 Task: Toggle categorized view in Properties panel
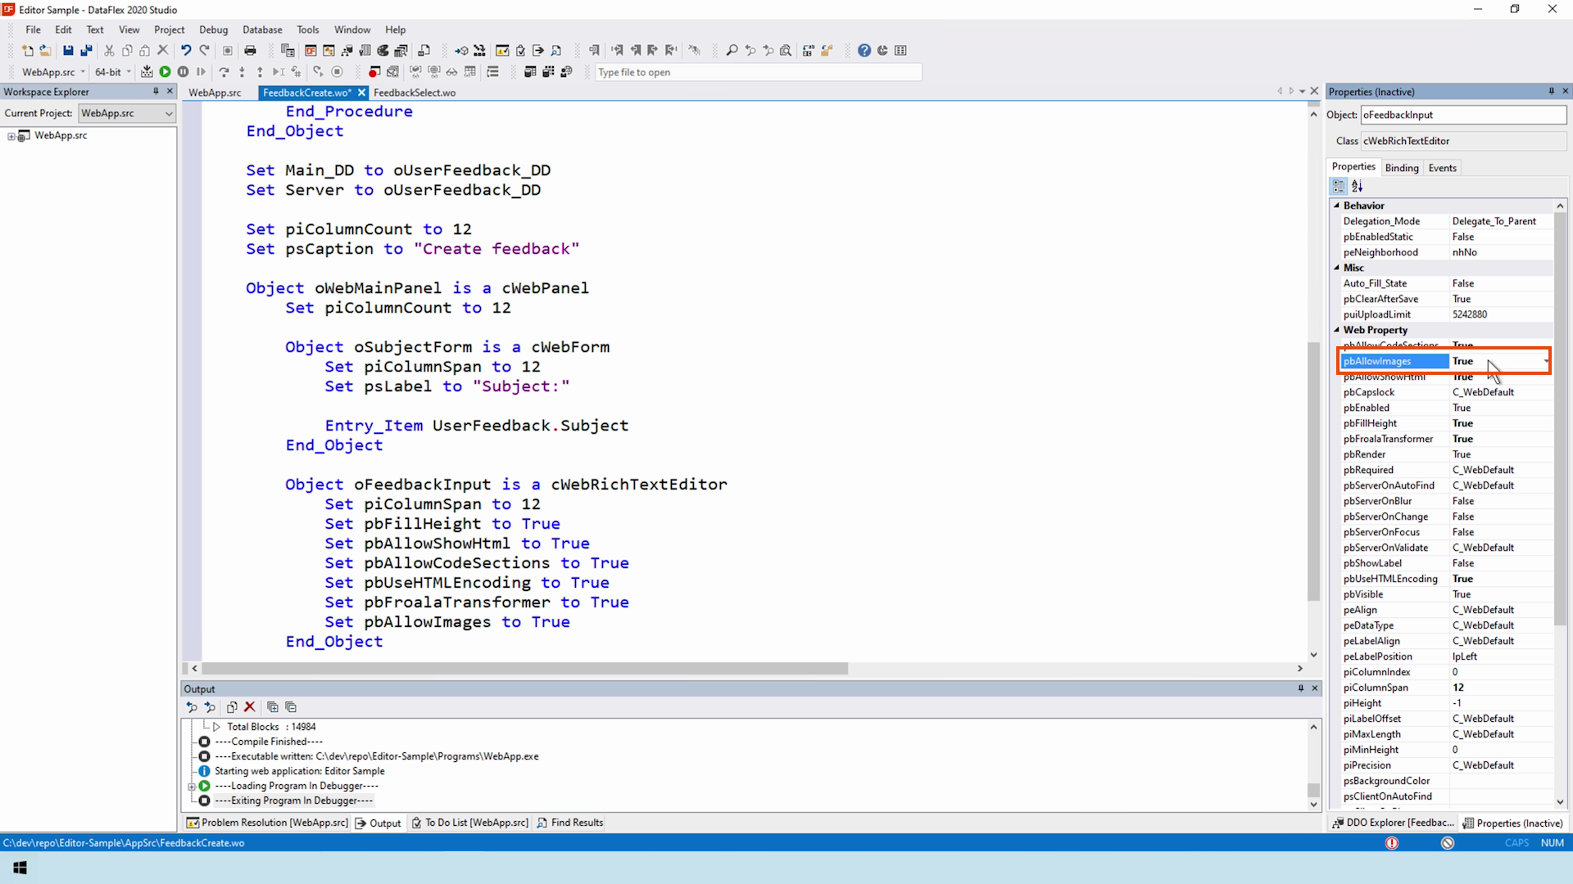coord(1338,187)
